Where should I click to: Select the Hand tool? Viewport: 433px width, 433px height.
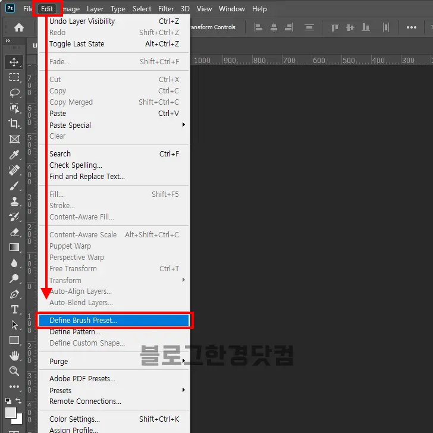14,356
